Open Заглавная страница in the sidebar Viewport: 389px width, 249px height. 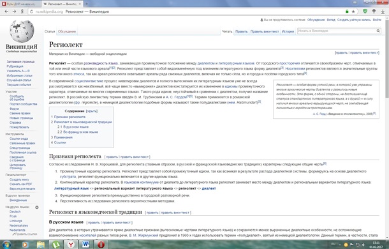coord(20,62)
